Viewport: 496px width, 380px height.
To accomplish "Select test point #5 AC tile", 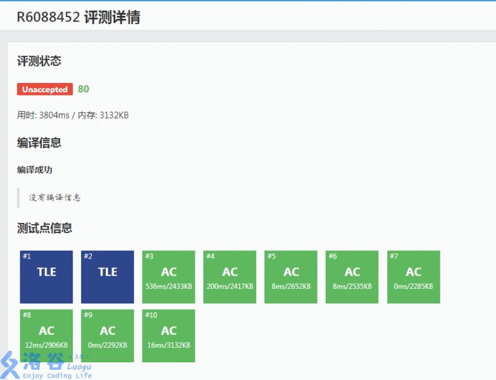I will click(291, 277).
